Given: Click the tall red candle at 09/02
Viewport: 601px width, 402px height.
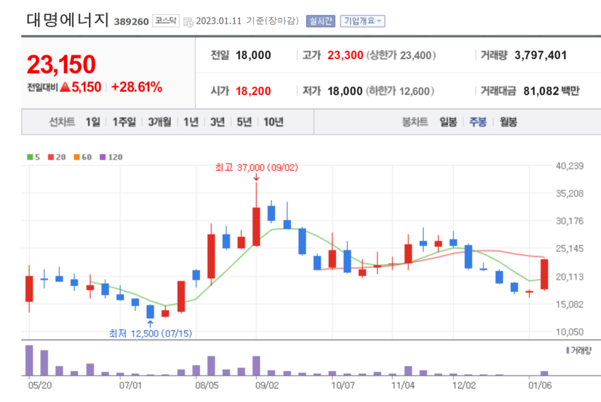Looking at the screenshot, I should (x=256, y=227).
